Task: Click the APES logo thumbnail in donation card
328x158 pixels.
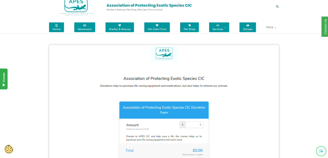Action: point(164,54)
